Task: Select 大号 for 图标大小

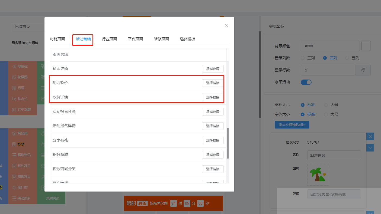Action: pos(331,105)
